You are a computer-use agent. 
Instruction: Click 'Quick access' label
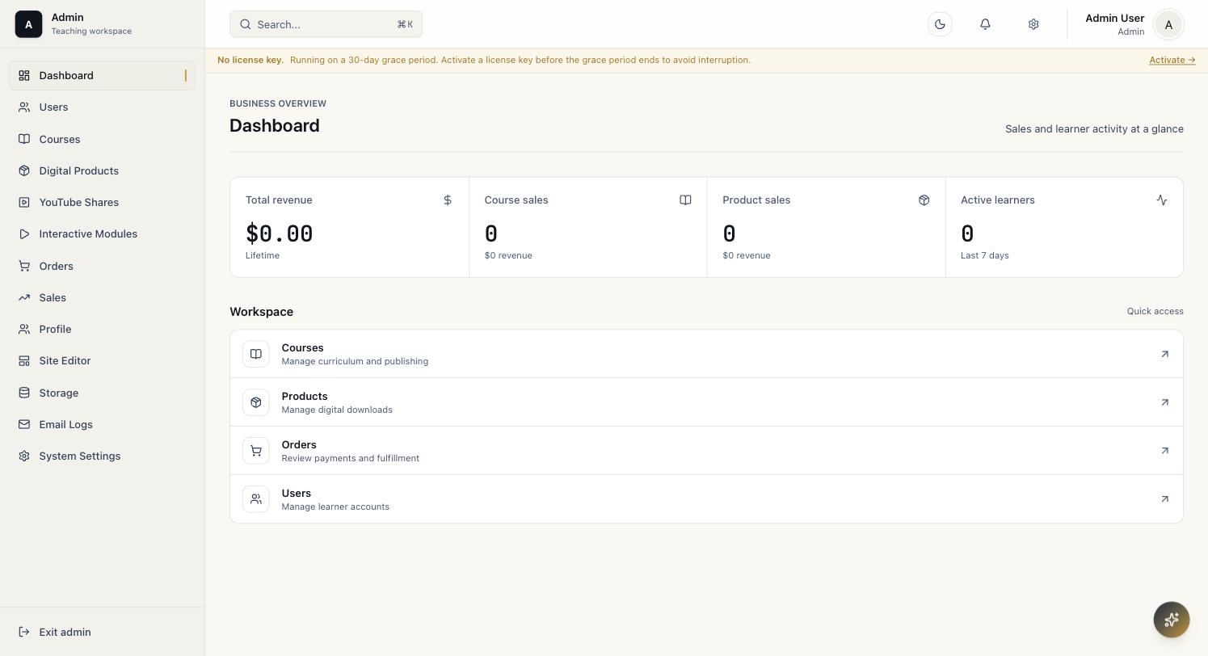tap(1155, 311)
